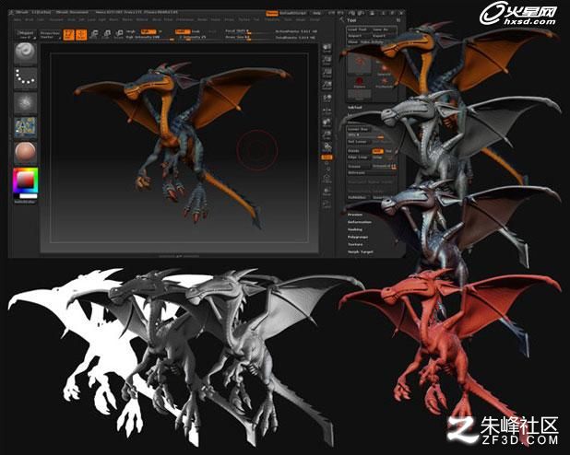This screenshot has width=570, height=455.
Task: Open the Brush menu
Action: 30,19
